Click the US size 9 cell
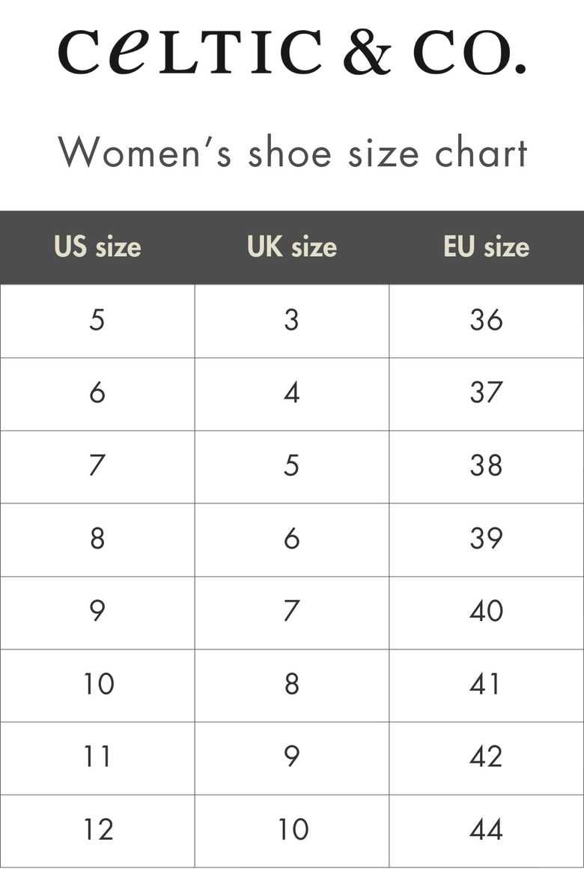 pos(97,611)
